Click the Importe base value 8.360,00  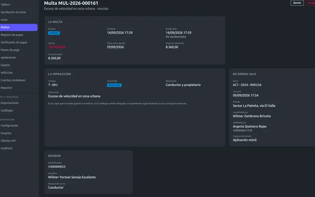(54, 58)
